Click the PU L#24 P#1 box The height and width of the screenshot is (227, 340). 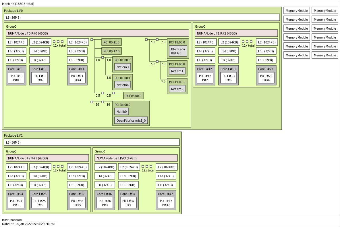(16, 203)
